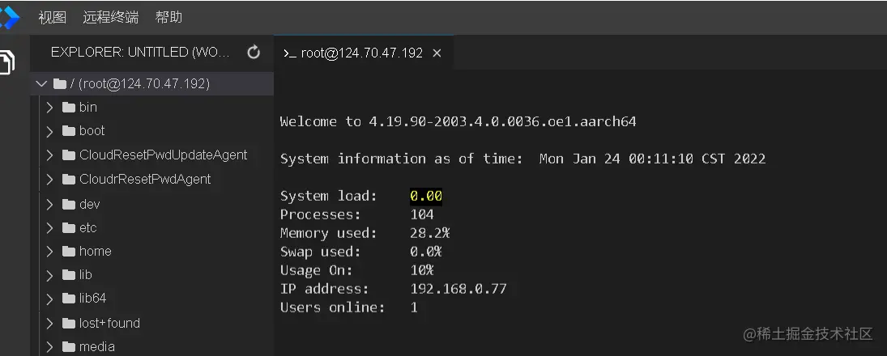Select the media folder name
This screenshot has height=356, width=887.
click(96, 347)
